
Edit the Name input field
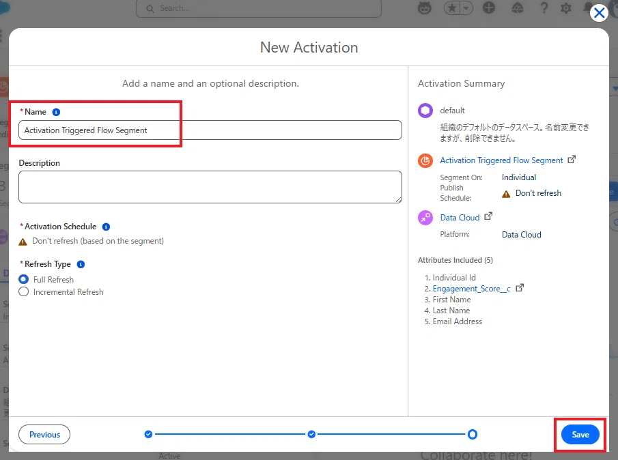point(210,130)
